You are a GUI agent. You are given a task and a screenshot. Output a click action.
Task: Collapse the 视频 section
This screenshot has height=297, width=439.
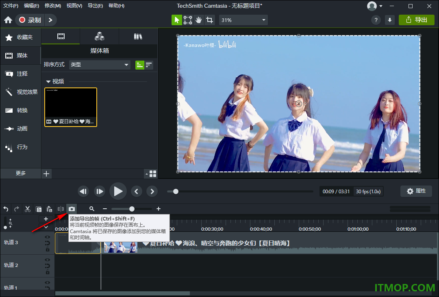point(48,81)
